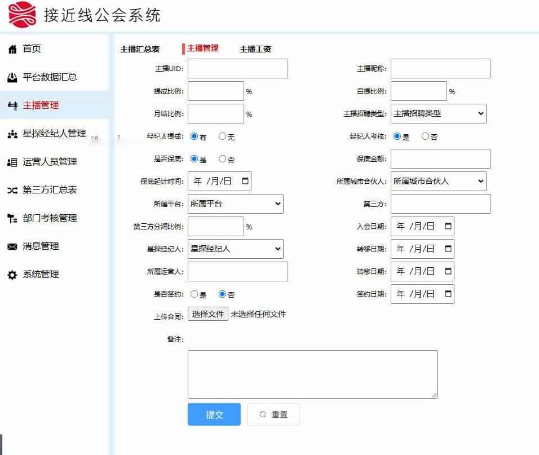
Task: Expand the 所属平台 dropdown
Action: (237, 204)
